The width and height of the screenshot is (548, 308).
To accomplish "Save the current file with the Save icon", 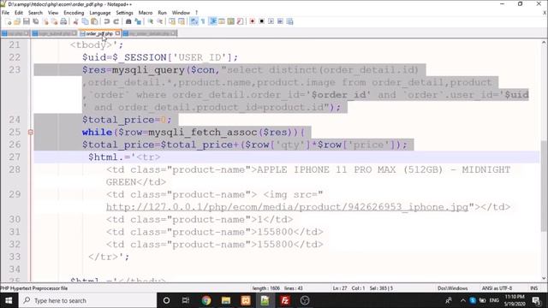I will tap(27, 21).
